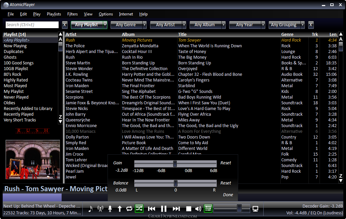Reset the Gain setting
This screenshot has height=219, width=346.
point(225,163)
